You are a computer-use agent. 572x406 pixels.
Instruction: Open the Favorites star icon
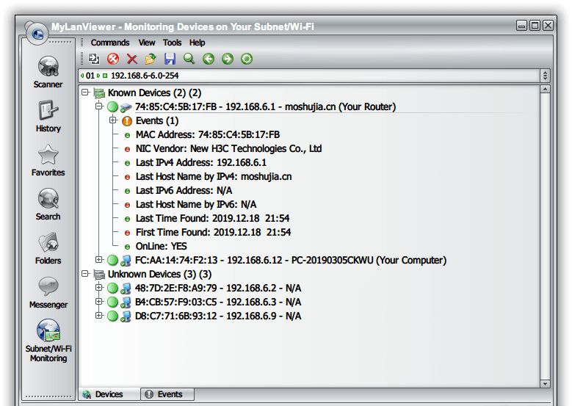[x=48, y=160]
